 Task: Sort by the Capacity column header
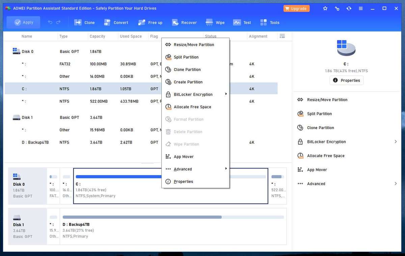(x=98, y=36)
